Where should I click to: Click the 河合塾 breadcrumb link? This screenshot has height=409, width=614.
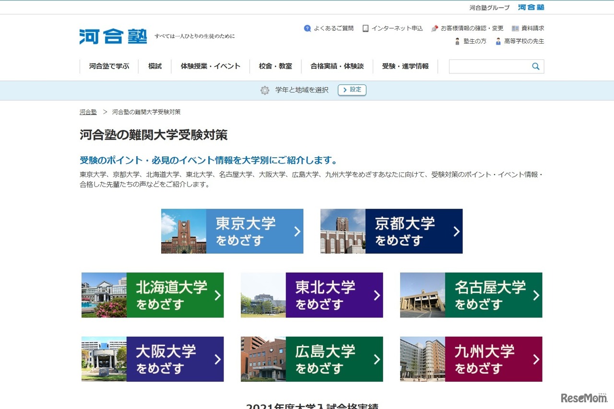88,112
